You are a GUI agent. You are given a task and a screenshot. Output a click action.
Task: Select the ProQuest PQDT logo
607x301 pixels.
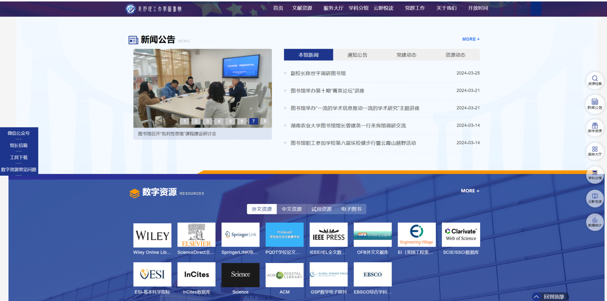[x=285, y=235]
